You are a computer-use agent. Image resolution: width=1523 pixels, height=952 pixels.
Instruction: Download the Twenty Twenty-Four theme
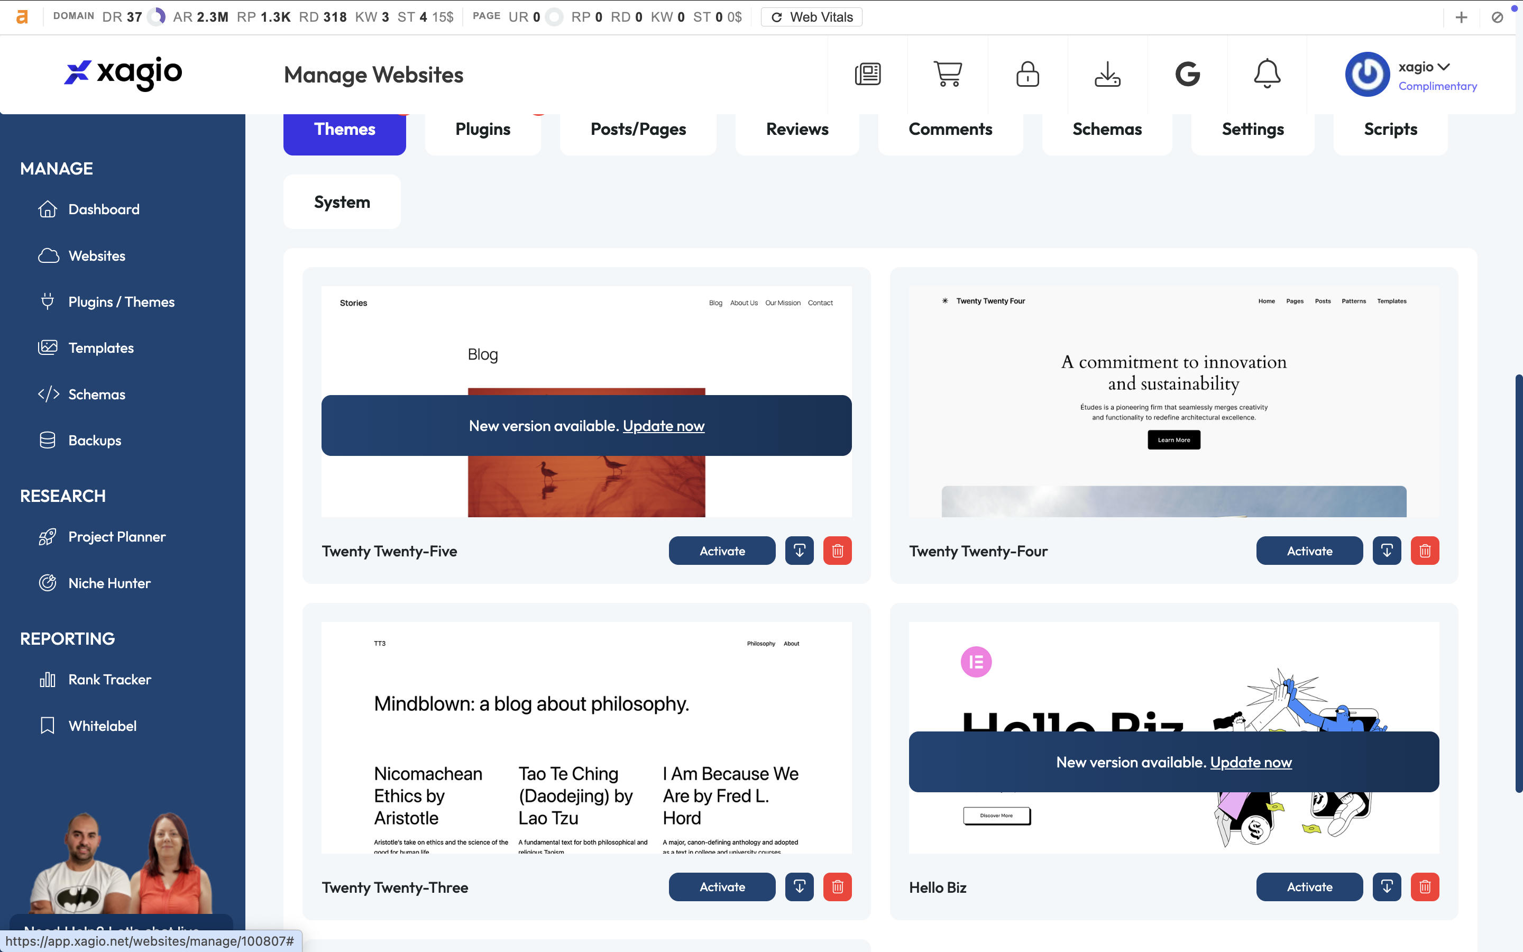(x=1387, y=551)
